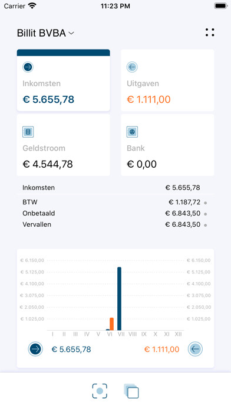231x411 pixels.
Task: Select the orange bar for month VI
Action: click(x=112, y=324)
